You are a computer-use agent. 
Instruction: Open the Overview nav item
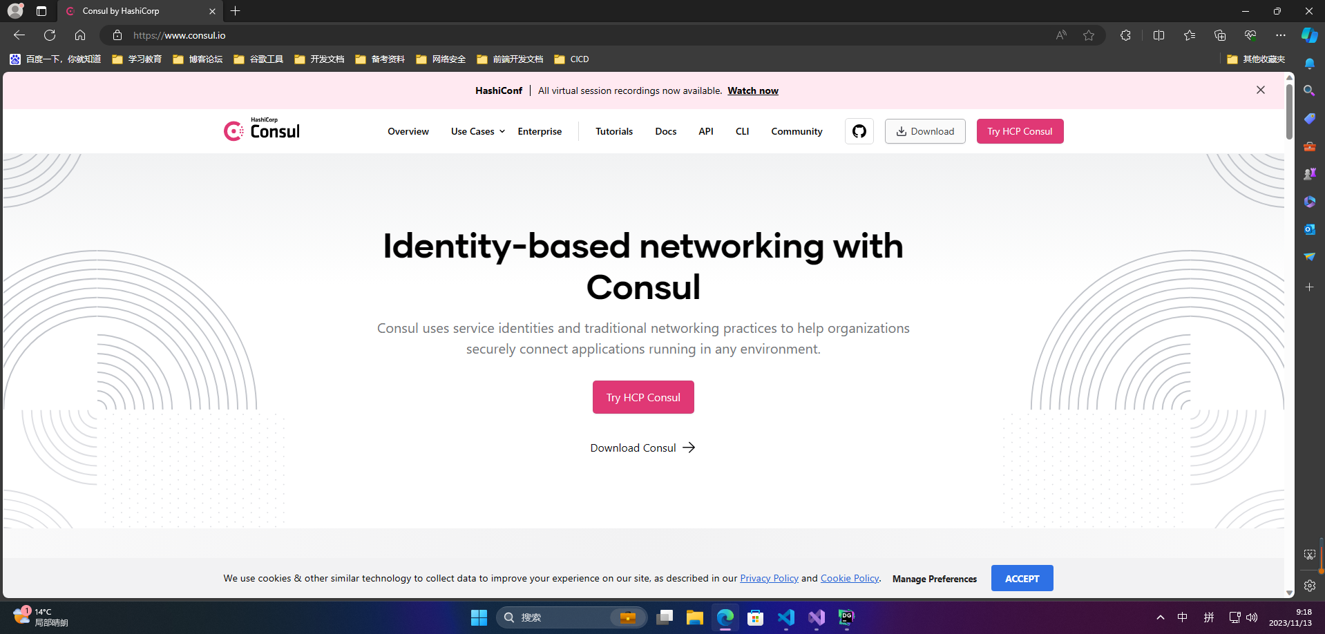(x=408, y=131)
